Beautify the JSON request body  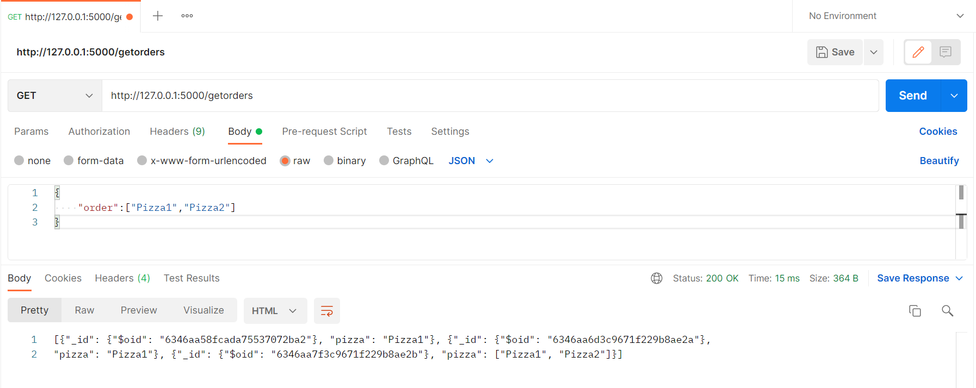click(939, 160)
